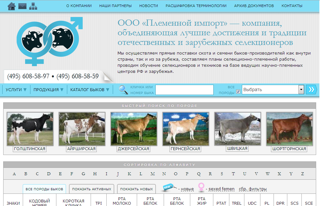The image size is (320, 206).
Task: Switch to Все породы быков tab
Action: click(x=44, y=189)
